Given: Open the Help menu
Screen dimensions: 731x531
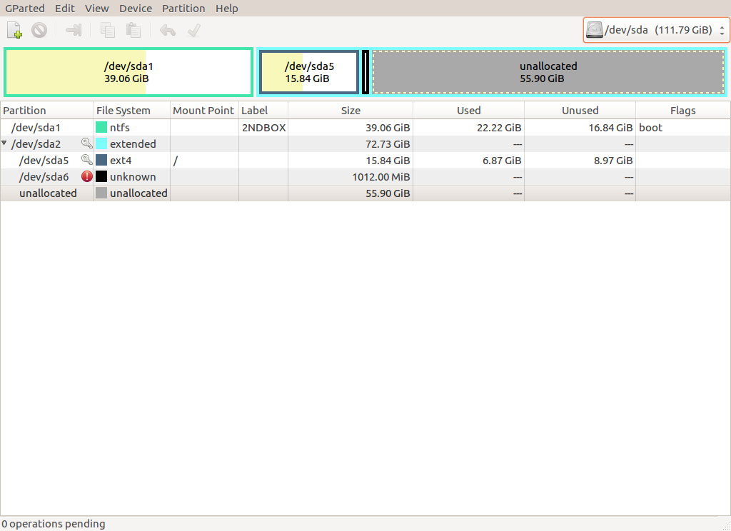Looking at the screenshot, I should pos(227,9).
